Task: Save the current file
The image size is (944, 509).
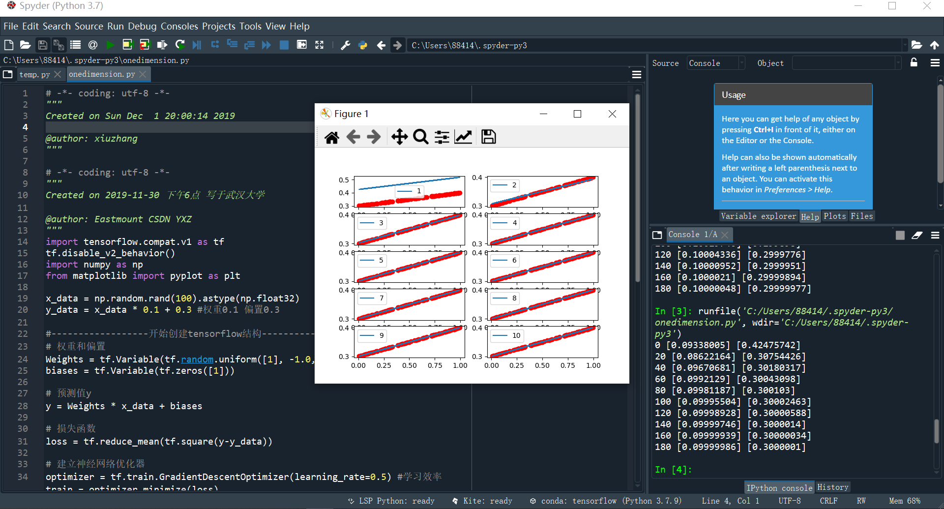Action: point(43,45)
